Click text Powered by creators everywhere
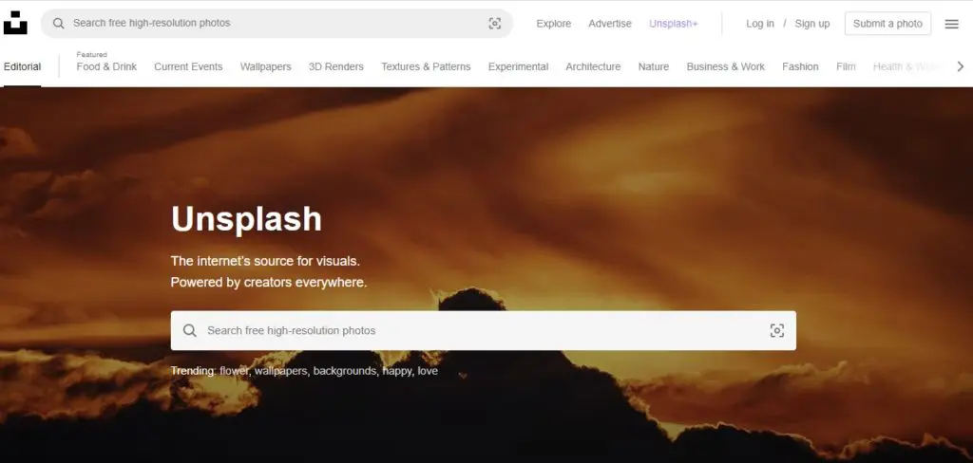Image resolution: width=973 pixels, height=463 pixels. [x=269, y=282]
